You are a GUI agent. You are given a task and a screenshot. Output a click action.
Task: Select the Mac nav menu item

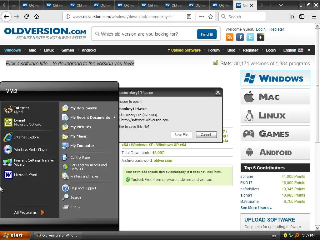coord(32,50)
